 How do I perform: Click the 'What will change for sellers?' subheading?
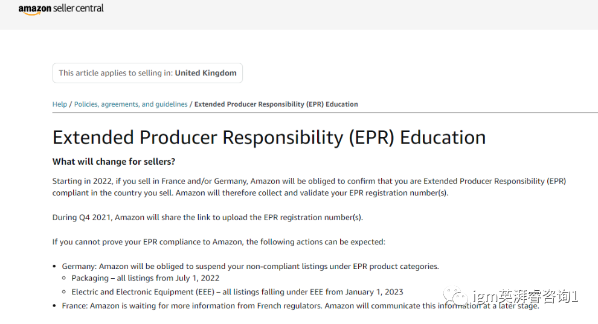(114, 162)
